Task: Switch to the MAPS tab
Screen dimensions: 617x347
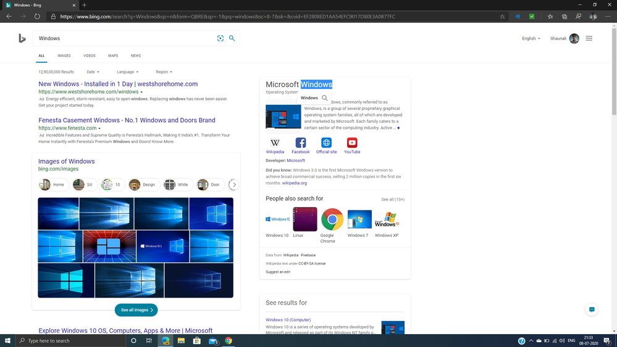Action: (x=113, y=56)
